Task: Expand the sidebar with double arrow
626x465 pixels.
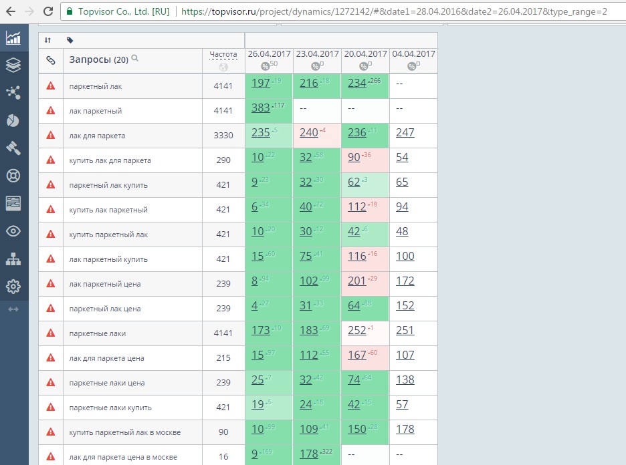Action: (13, 309)
